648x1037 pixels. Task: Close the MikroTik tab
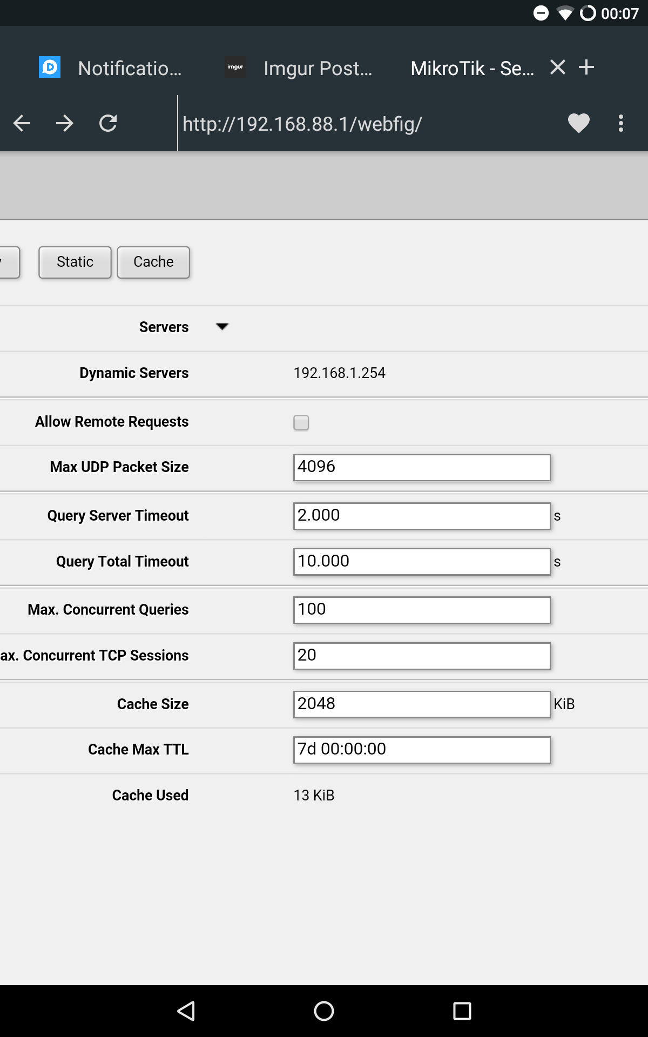(558, 68)
